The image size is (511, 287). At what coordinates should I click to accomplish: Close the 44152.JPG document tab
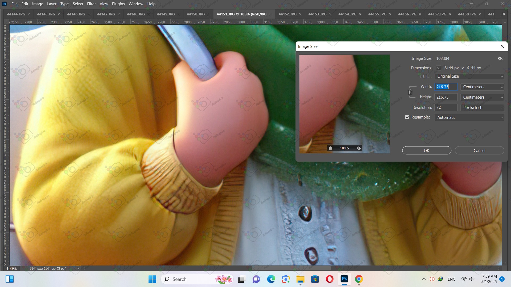[300, 14]
